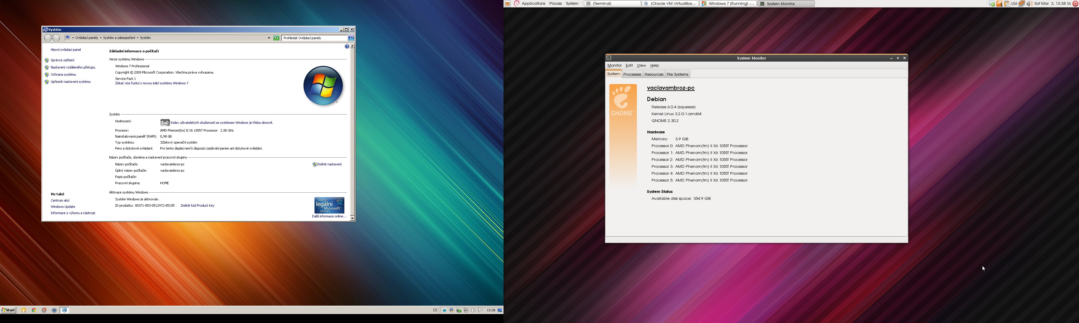This screenshot has height=323, width=1079.
Task: Click the show-desktop icon at the GNOME panel start
Action: pyautogui.click(x=507, y=3)
